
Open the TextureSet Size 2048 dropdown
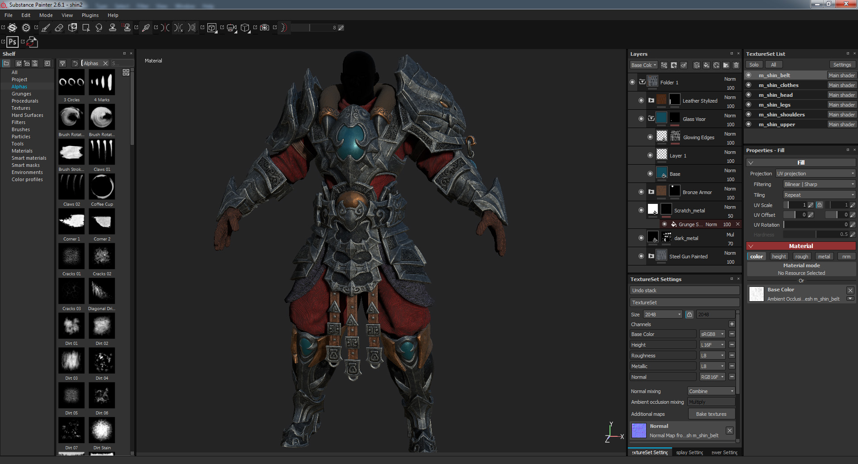(663, 315)
